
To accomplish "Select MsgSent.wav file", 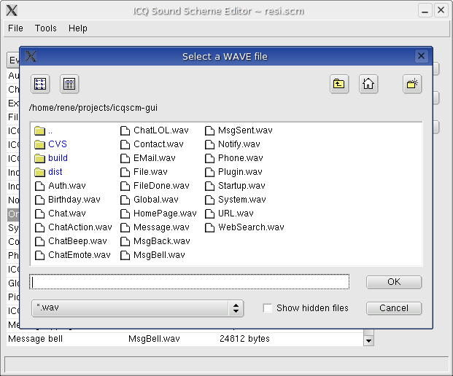I will (239, 130).
